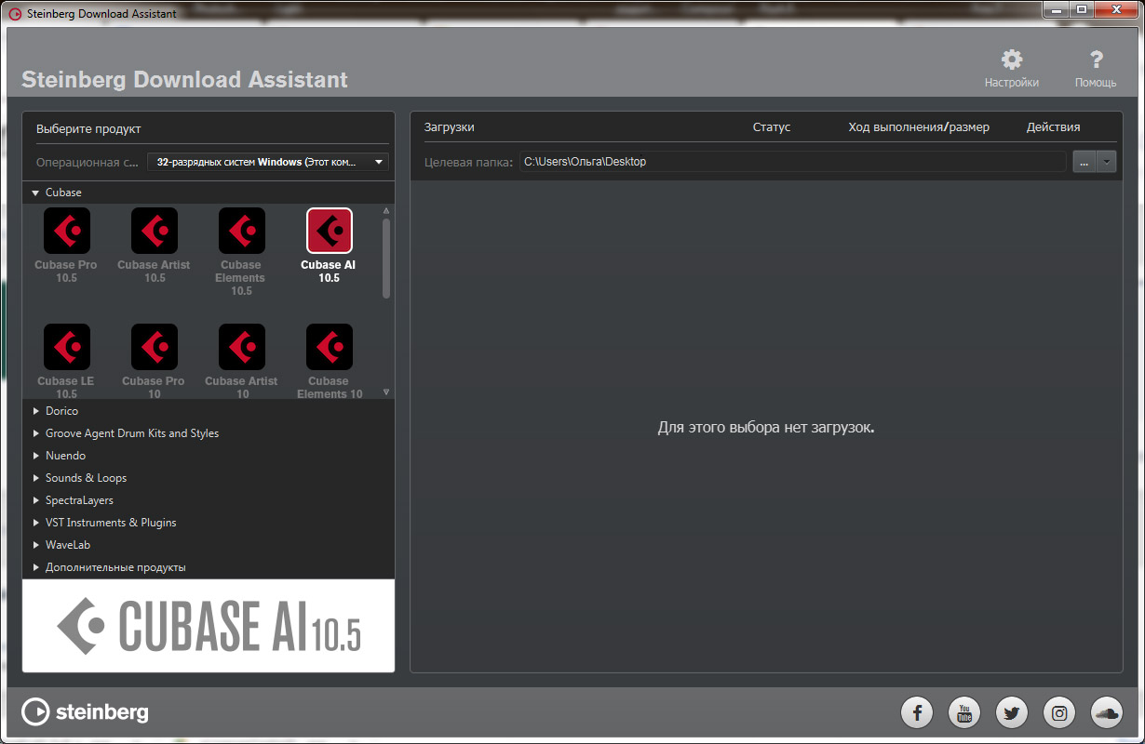Click the Действия column header

(1054, 127)
